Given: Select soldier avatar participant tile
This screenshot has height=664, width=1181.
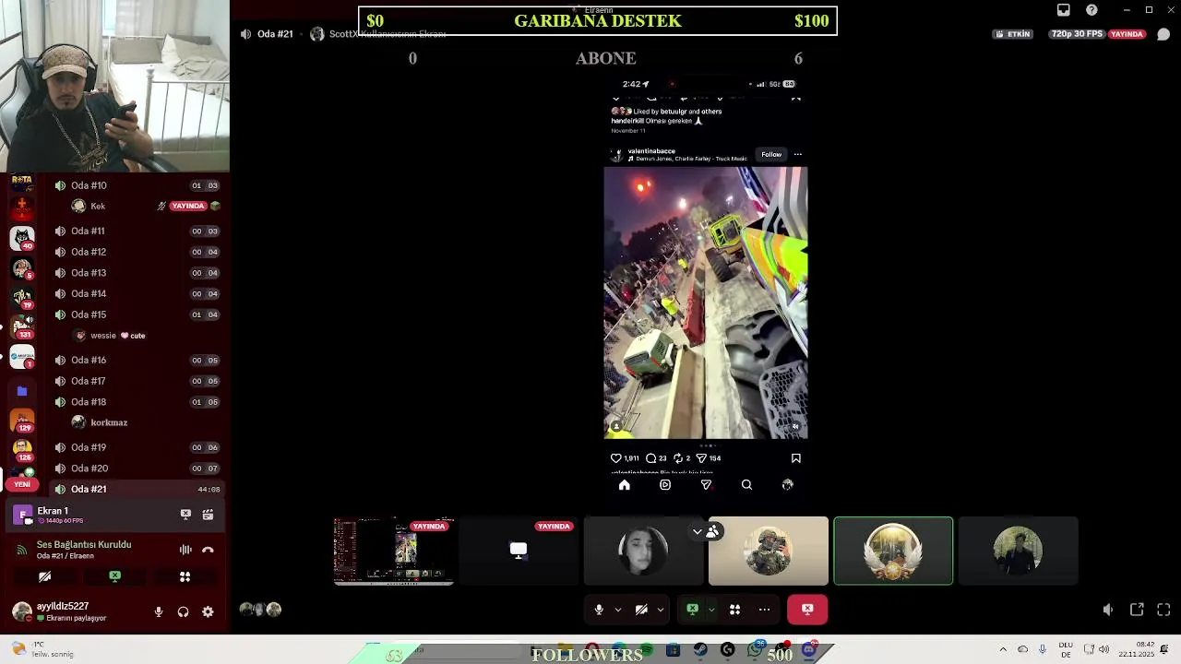Looking at the screenshot, I should 769,551.
